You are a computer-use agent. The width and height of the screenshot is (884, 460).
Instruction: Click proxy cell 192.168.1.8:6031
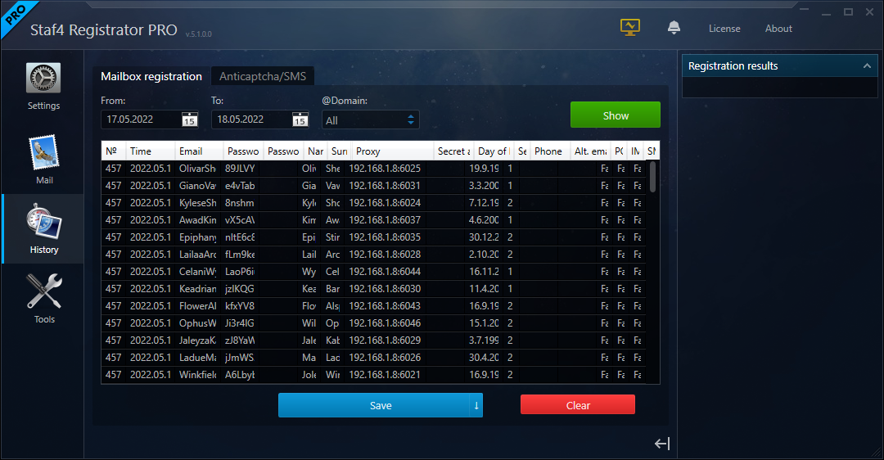tap(385, 186)
